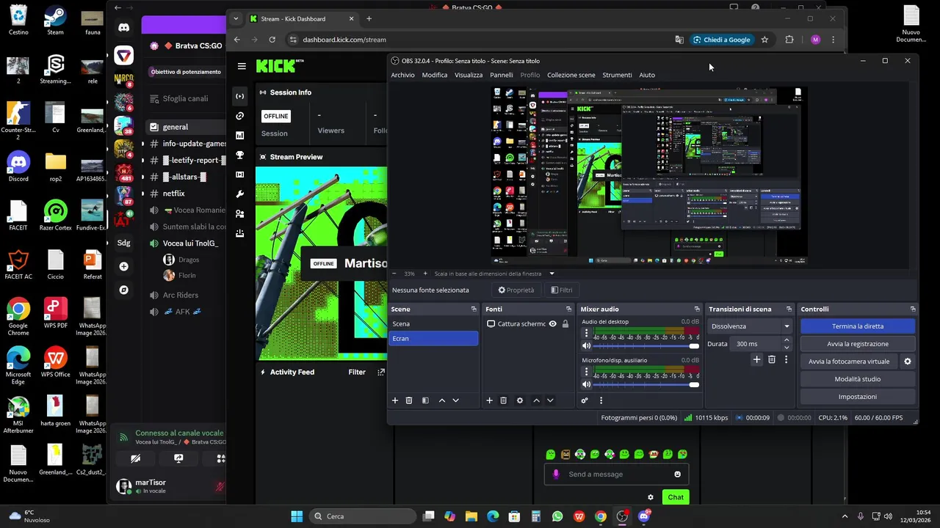Mute Microfono/disp. ausiliario speaker icon
Viewport: 940px width, 528px height.
(x=586, y=384)
